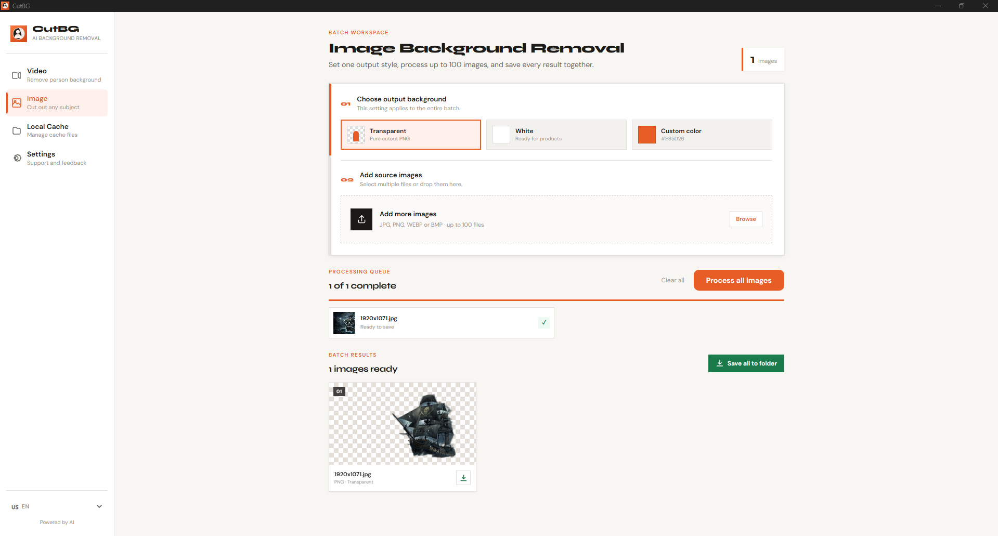Screen dimensions: 998x536
Task: Click the green checkmark on 1920x1071.jpg queue row
Action: [544, 322]
